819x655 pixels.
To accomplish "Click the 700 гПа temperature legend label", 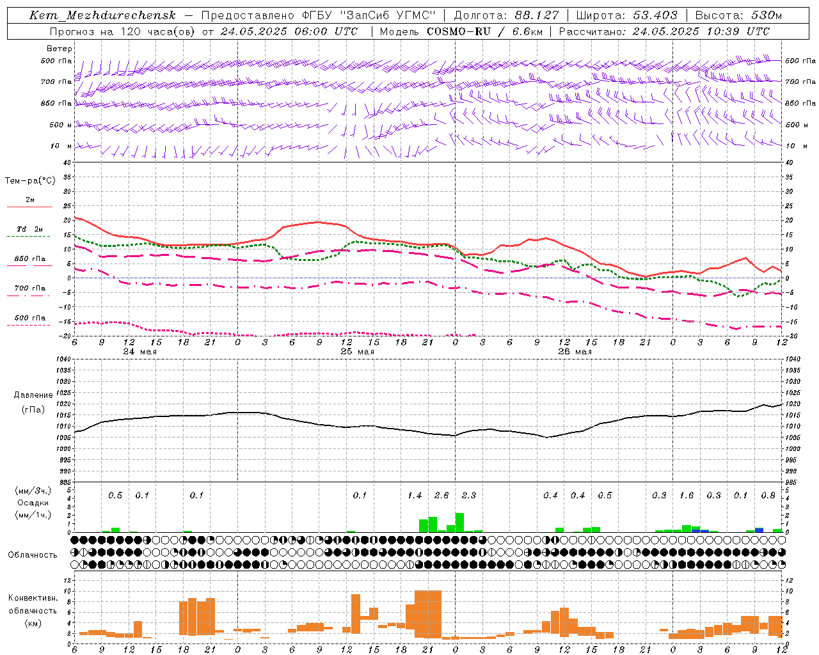I will [x=30, y=288].
